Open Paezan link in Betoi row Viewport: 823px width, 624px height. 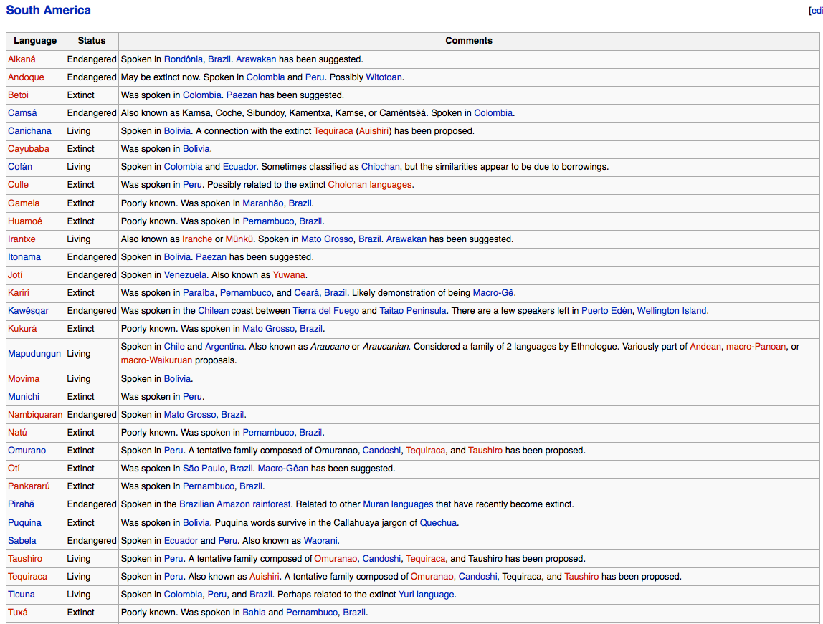pyautogui.click(x=242, y=95)
